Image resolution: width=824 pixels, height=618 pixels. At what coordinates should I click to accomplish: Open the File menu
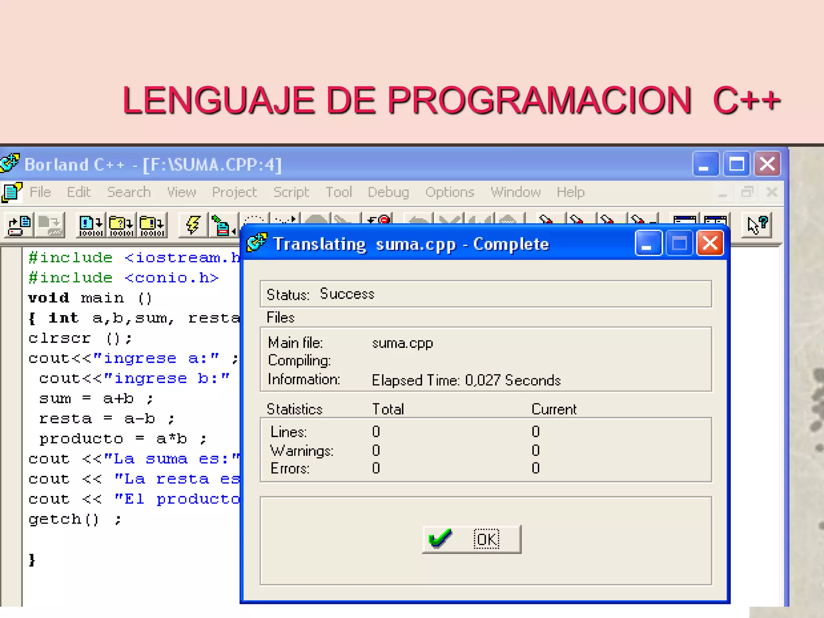point(40,192)
